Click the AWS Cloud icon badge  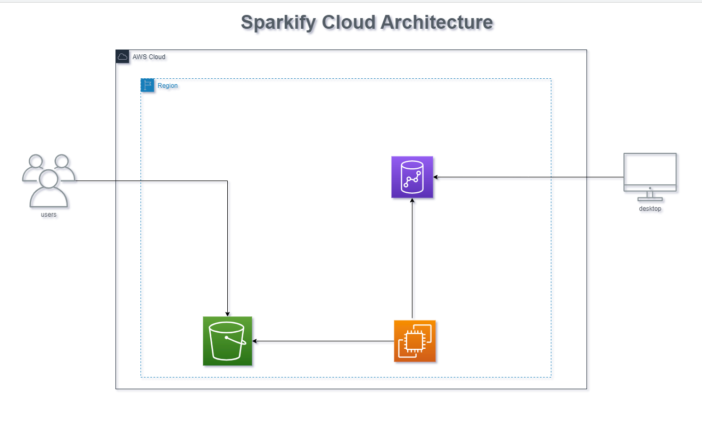click(122, 56)
